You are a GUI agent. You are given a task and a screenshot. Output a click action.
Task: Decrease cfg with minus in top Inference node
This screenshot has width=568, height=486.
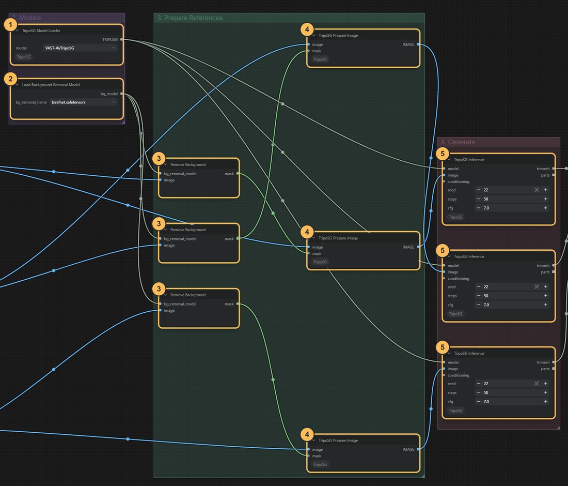pyautogui.click(x=479, y=208)
